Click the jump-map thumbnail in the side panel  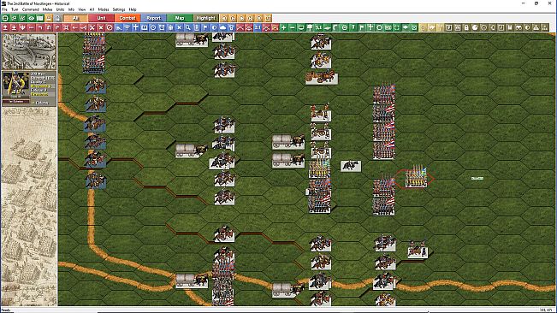pos(29,51)
